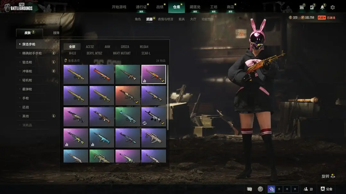
Task: Click the red PLUS+ badge
Action: click(x=322, y=18)
